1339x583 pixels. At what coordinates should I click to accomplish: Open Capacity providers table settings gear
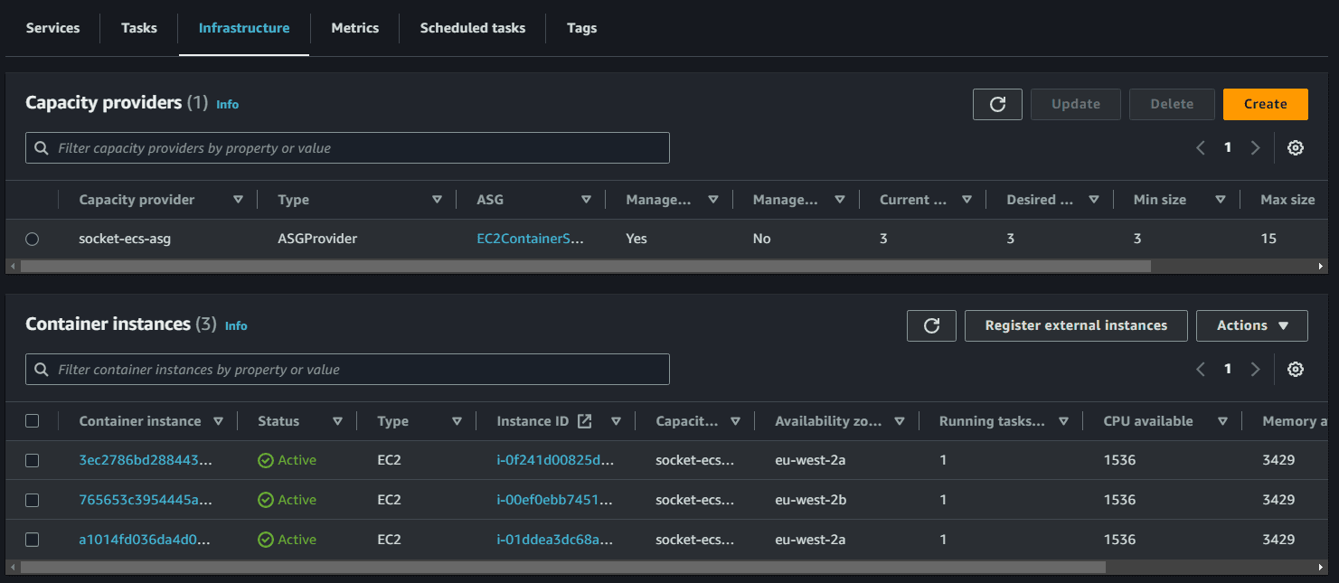[x=1296, y=147]
